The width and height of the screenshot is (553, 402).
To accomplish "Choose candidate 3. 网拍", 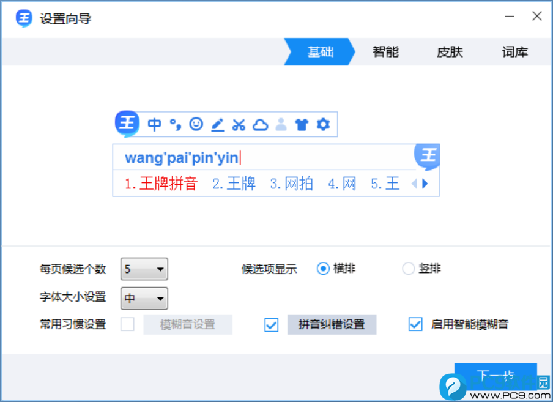I will [291, 184].
